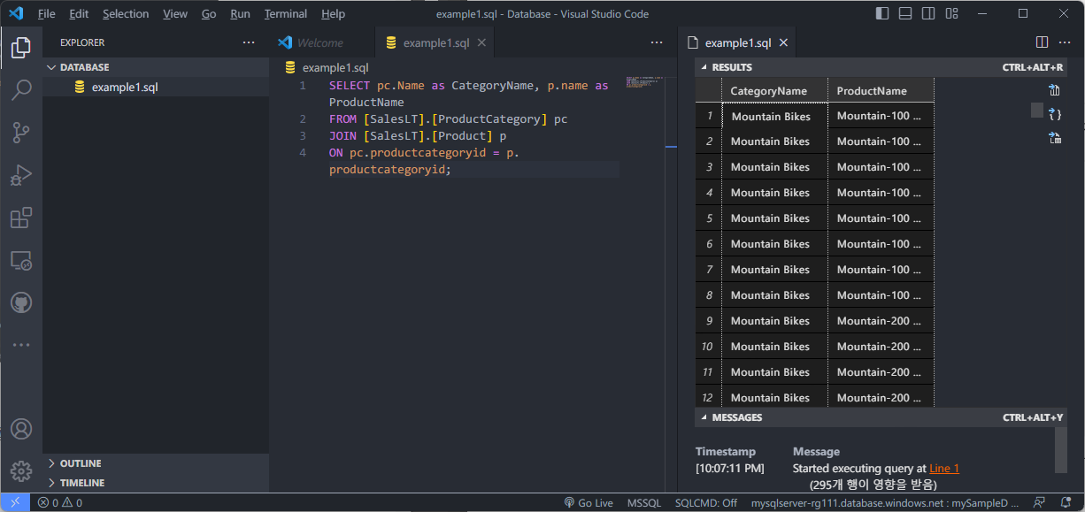Open example1.sql in the Explorer tree
The width and height of the screenshot is (1085, 512).
(156, 87)
